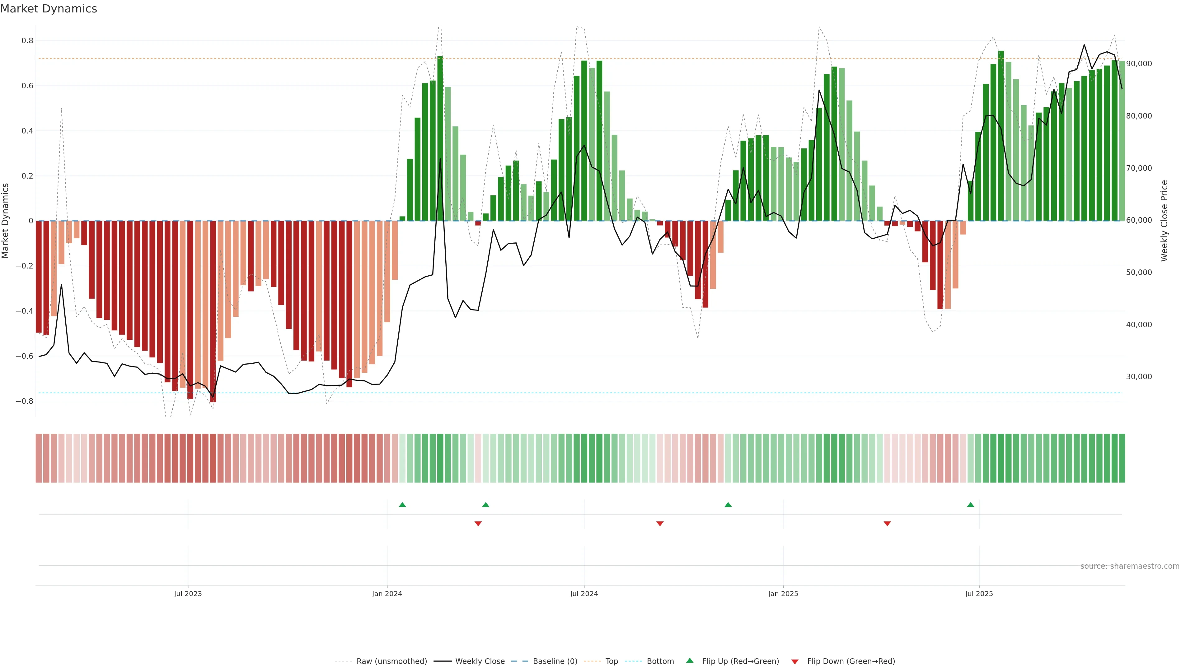Click the green flip-up marker before Jan 2025

[728, 505]
